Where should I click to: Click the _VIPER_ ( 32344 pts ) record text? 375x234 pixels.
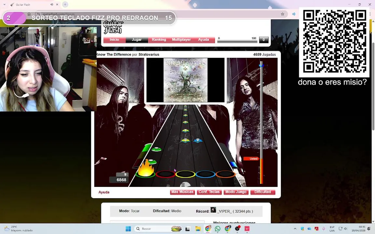[x=235, y=211]
